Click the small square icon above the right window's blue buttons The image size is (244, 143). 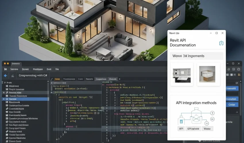pyautogui.click(x=237, y=83)
